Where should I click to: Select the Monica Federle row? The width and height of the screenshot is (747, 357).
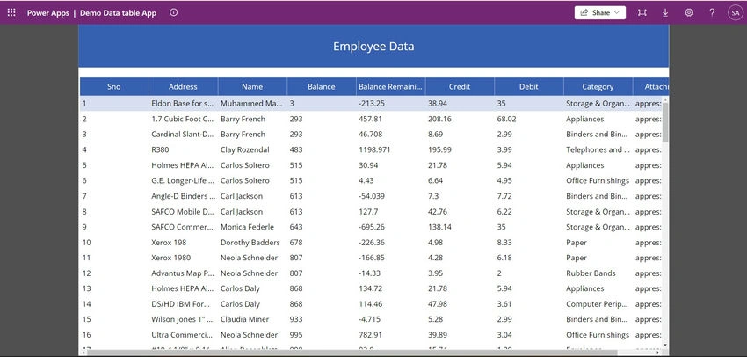(x=371, y=227)
